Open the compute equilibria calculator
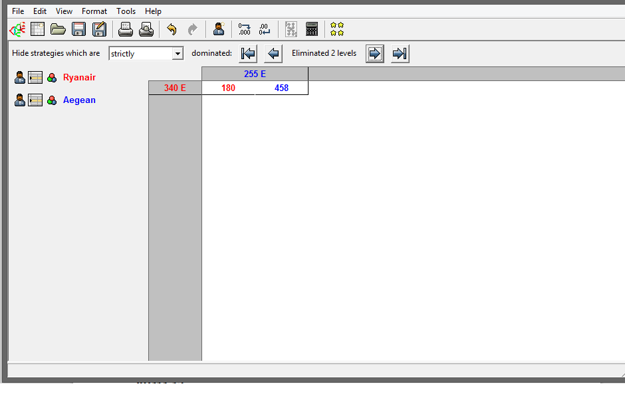The width and height of the screenshot is (625, 396). [x=312, y=29]
